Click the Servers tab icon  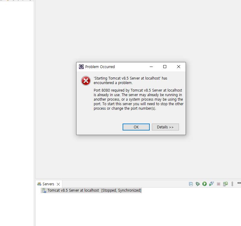[39, 184]
